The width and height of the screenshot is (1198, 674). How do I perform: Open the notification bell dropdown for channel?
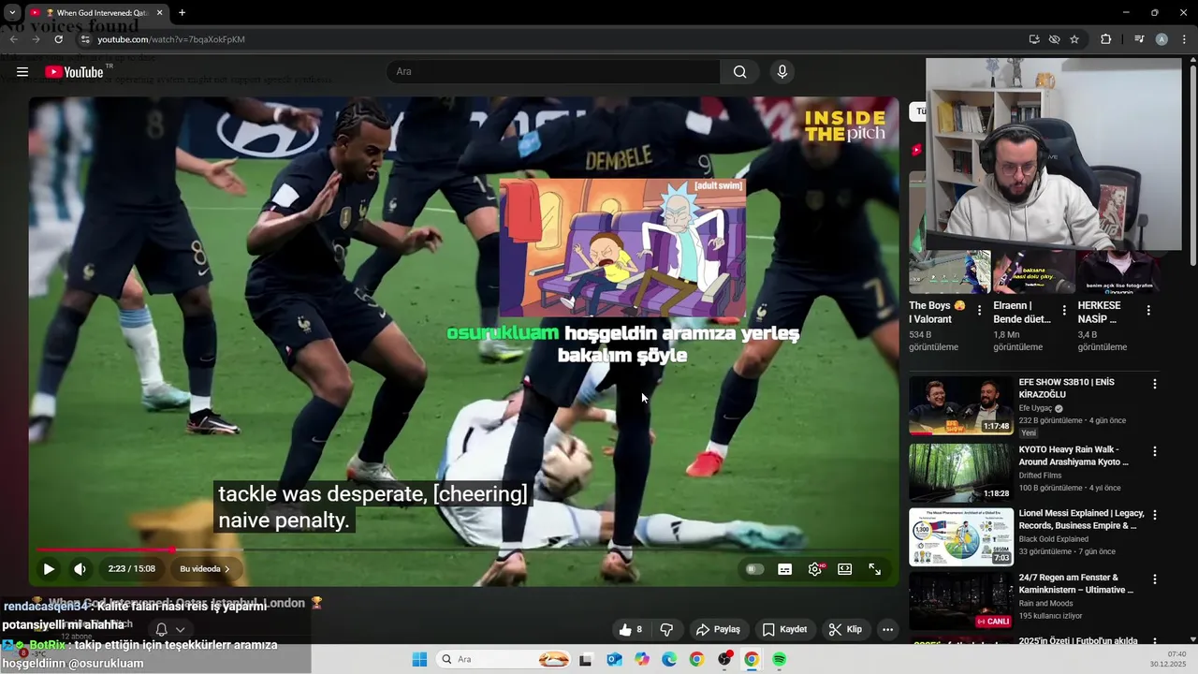pos(170,630)
